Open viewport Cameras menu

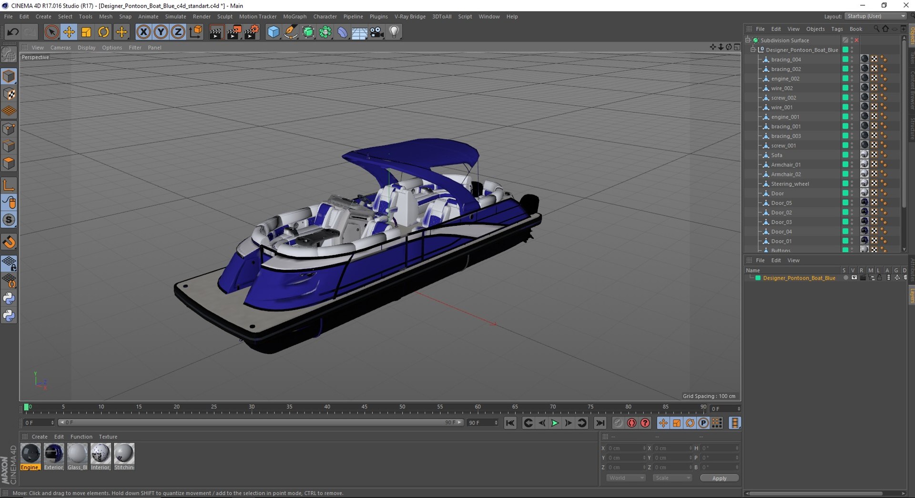click(x=61, y=48)
